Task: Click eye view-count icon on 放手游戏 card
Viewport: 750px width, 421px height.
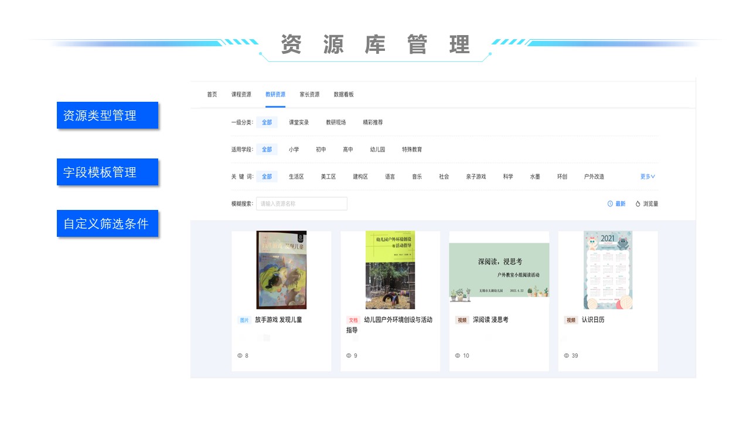Action: [x=240, y=356]
